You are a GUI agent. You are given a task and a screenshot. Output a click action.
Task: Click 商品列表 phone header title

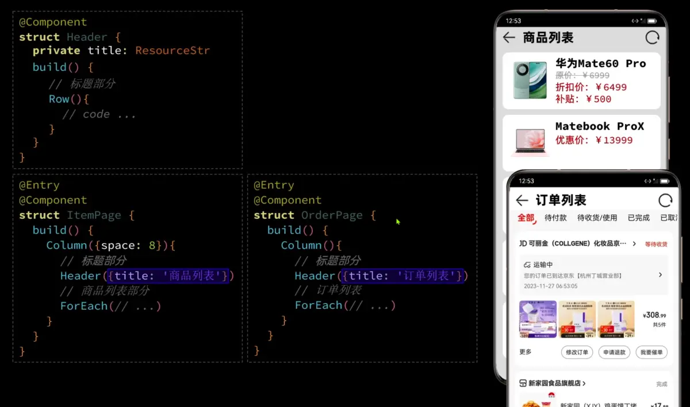pos(548,38)
